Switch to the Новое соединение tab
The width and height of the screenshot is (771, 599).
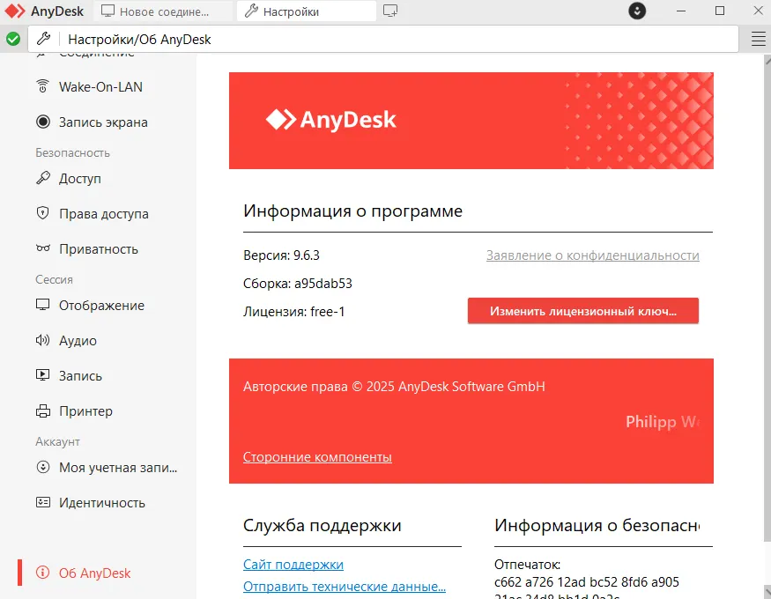164,11
